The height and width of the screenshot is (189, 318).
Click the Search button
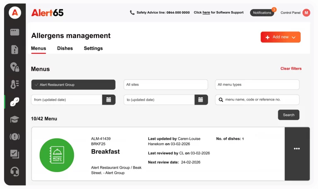289,115
